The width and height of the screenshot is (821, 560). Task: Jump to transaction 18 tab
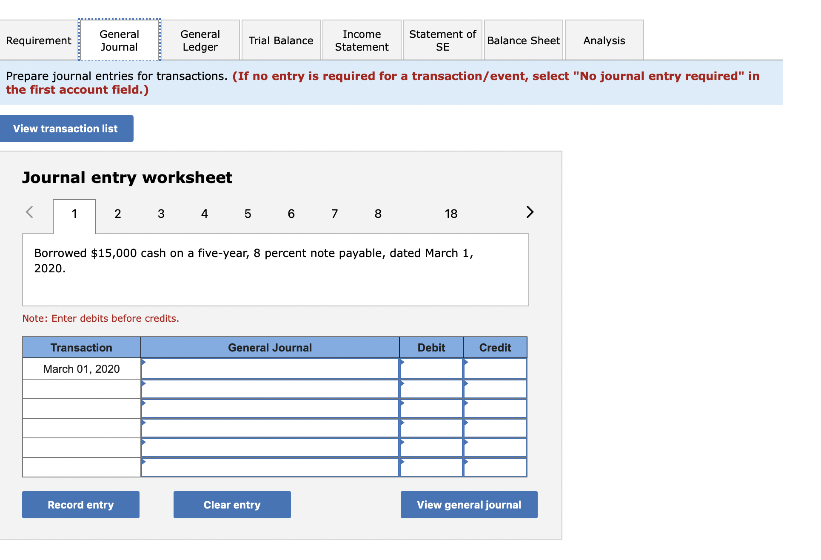tap(451, 214)
